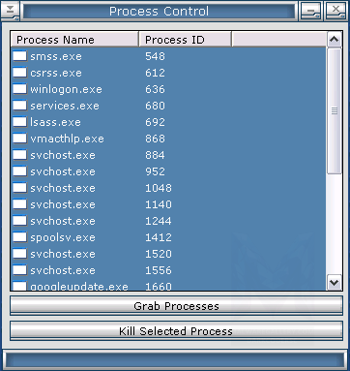The width and height of the screenshot is (350, 371).
Task: Click the icon beside winlogon.exe
Action: [x=19, y=89]
